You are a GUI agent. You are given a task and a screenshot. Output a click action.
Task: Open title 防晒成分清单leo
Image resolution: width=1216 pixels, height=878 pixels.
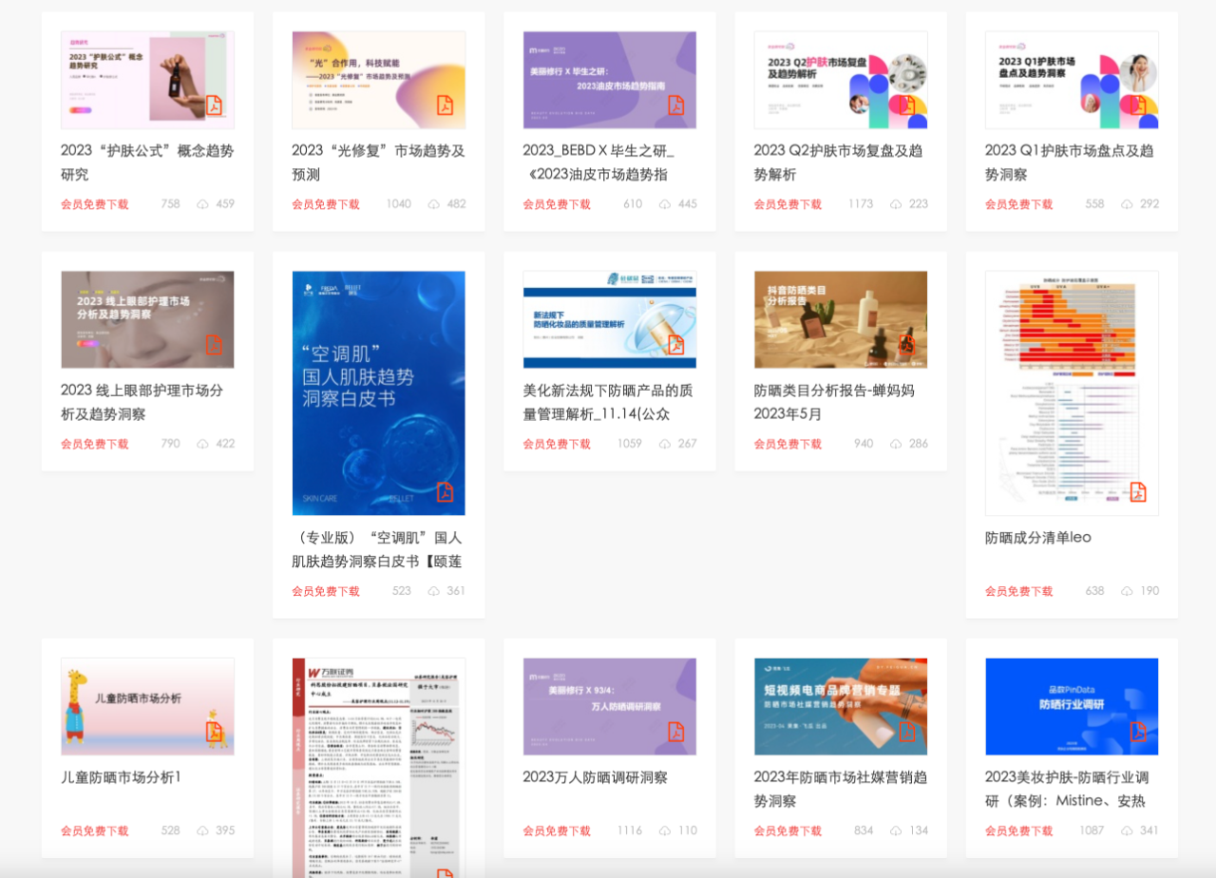click(x=1038, y=537)
